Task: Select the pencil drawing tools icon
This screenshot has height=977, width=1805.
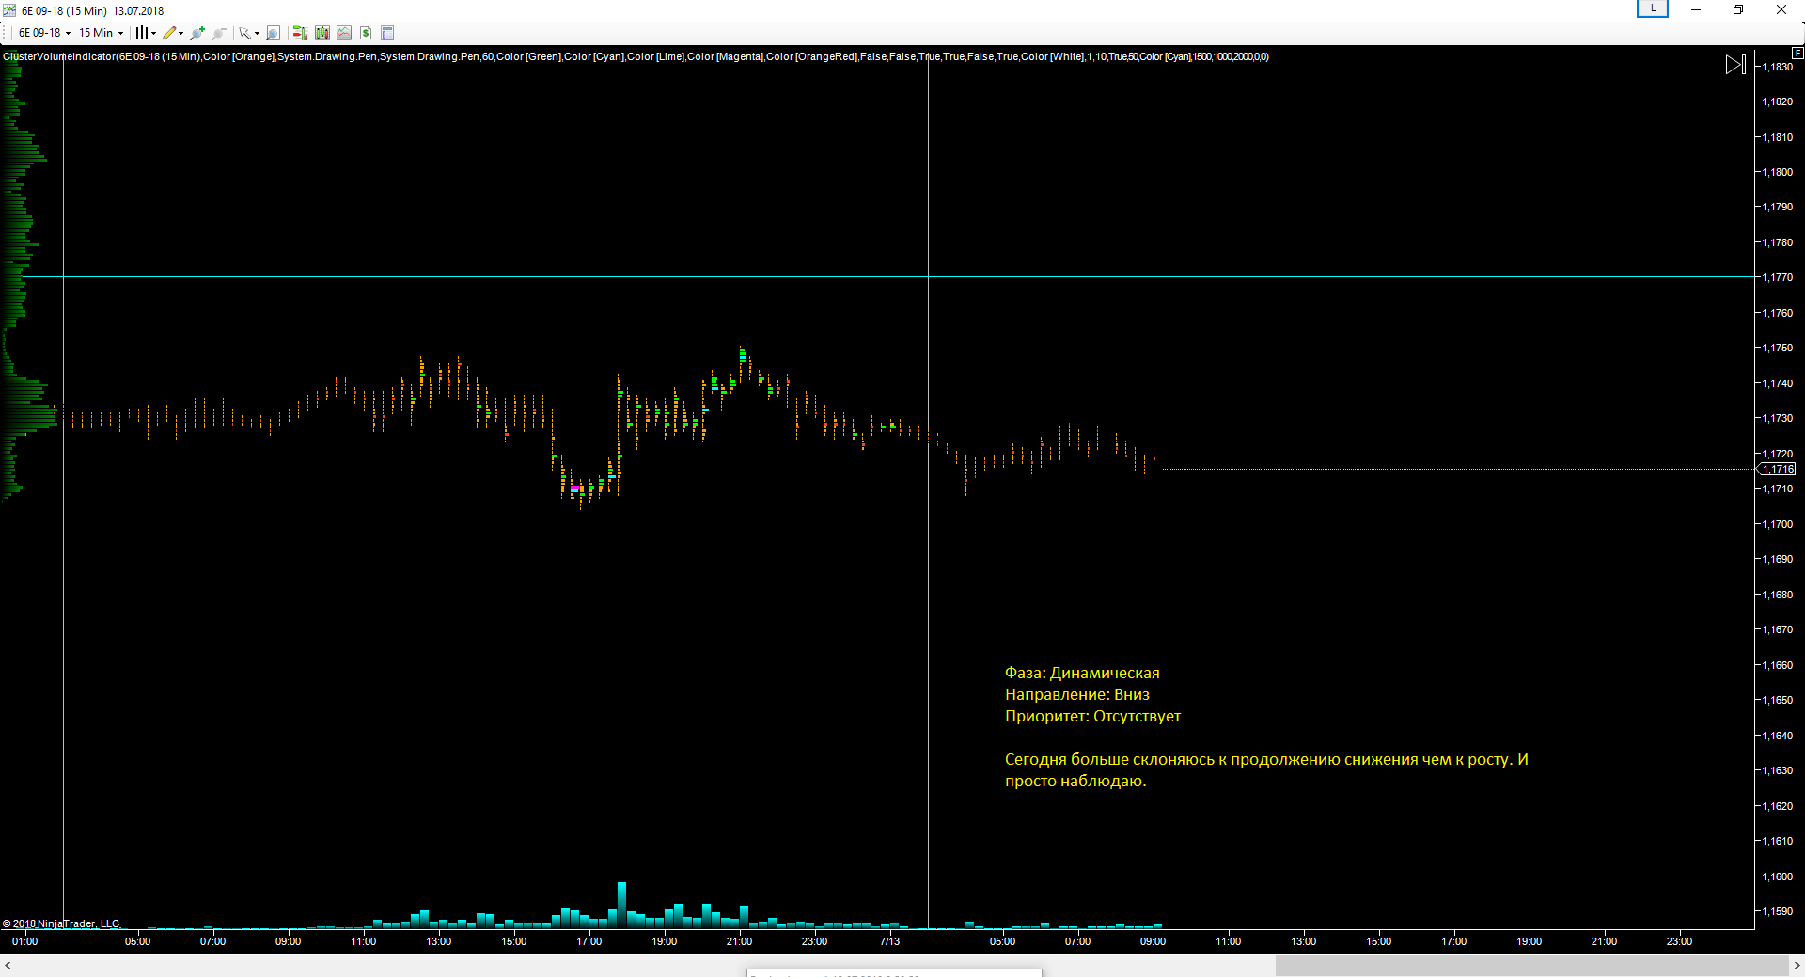Action: tap(169, 33)
